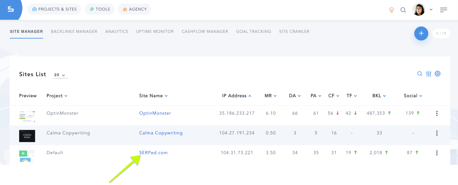Open the Calma Copywriting row three-dot menu

pos(437,133)
